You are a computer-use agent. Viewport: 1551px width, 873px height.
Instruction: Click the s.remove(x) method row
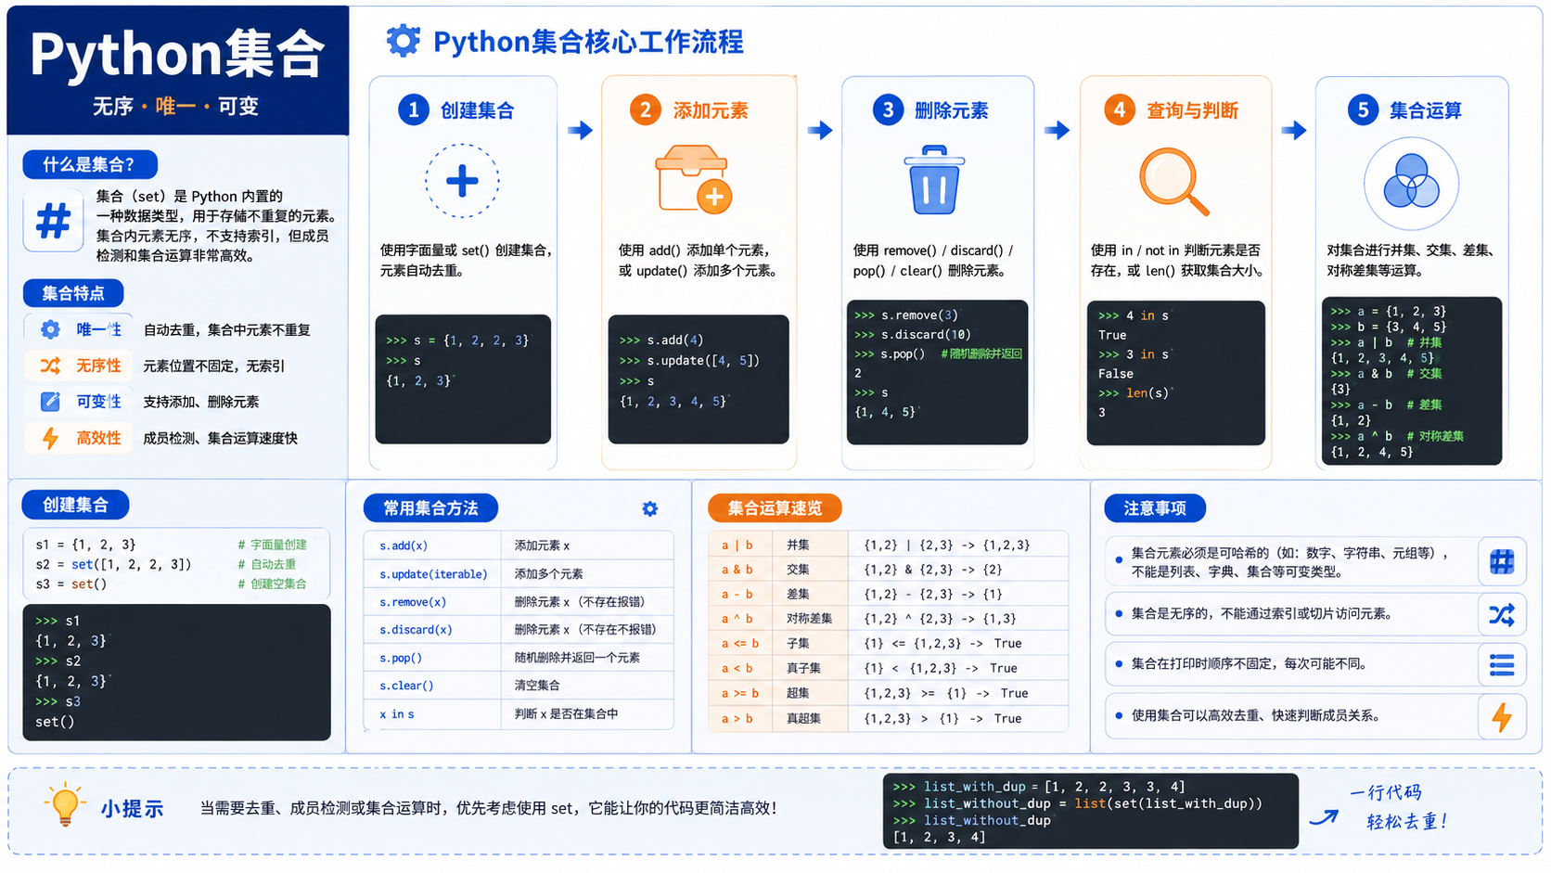(x=519, y=602)
